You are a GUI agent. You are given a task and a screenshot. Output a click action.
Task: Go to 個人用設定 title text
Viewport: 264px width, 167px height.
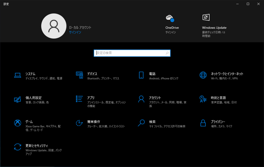[33, 98]
